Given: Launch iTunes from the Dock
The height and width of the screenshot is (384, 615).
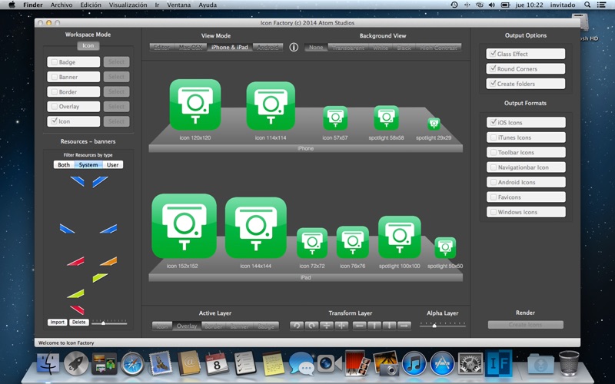Looking at the screenshot, I should pyautogui.click(x=414, y=364).
